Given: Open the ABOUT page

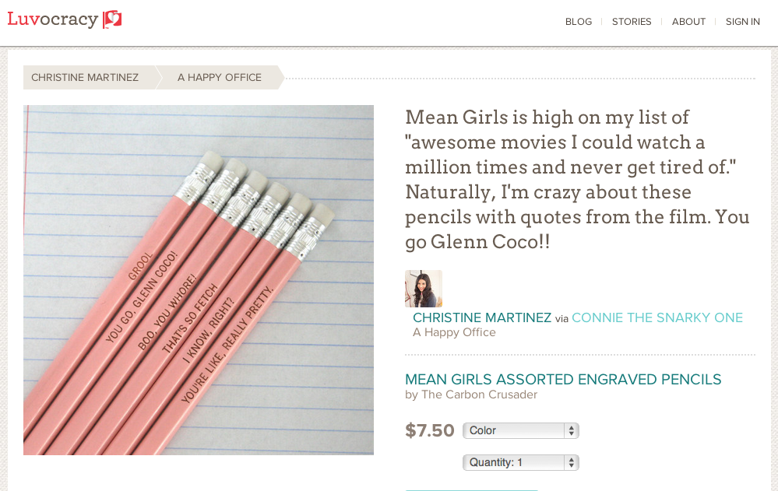Looking at the screenshot, I should click(688, 22).
